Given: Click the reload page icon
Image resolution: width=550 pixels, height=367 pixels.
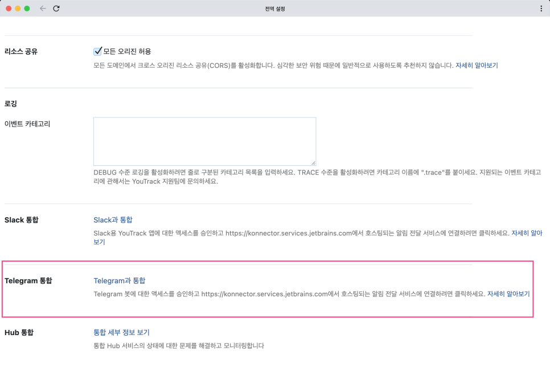Looking at the screenshot, I should pyautogui.click(x=56, y=9).
